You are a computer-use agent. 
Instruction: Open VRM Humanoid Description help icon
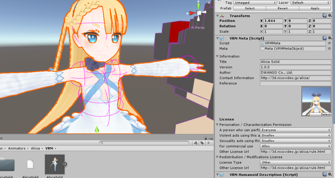point(324,175)
